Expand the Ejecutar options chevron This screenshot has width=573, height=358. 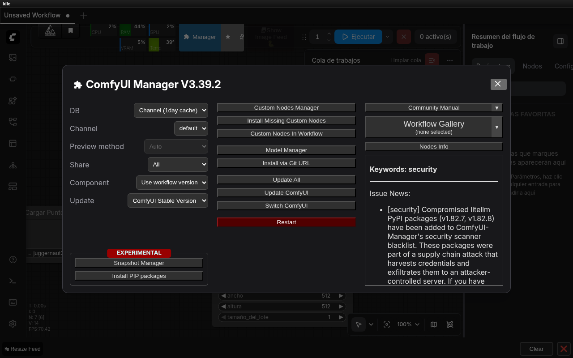(x=388, y=37)
